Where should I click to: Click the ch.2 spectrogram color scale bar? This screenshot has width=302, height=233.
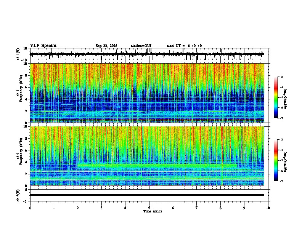click(276, 160)
